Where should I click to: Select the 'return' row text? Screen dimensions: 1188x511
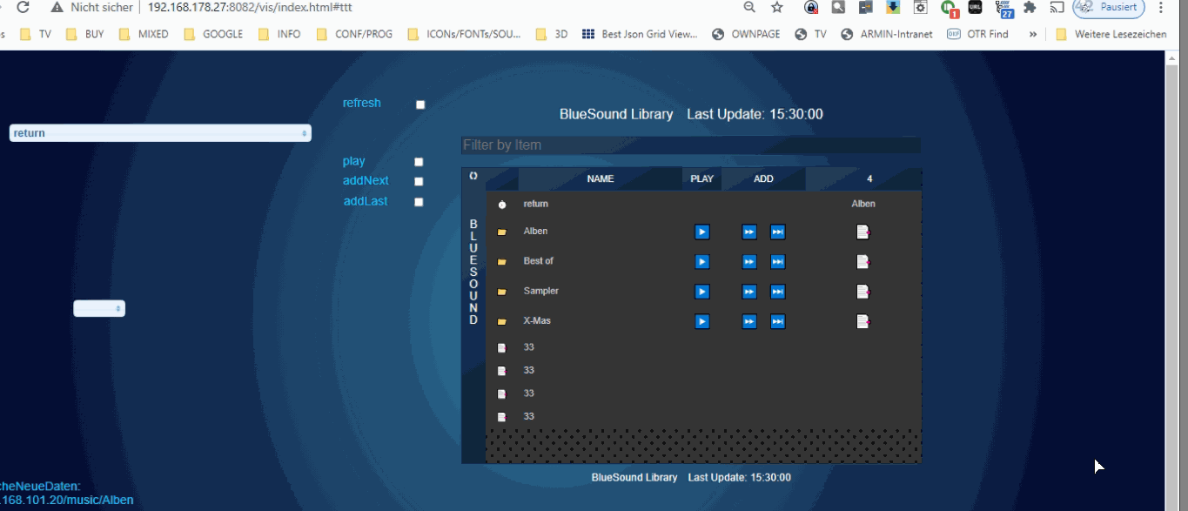click(x=535, y=204)
